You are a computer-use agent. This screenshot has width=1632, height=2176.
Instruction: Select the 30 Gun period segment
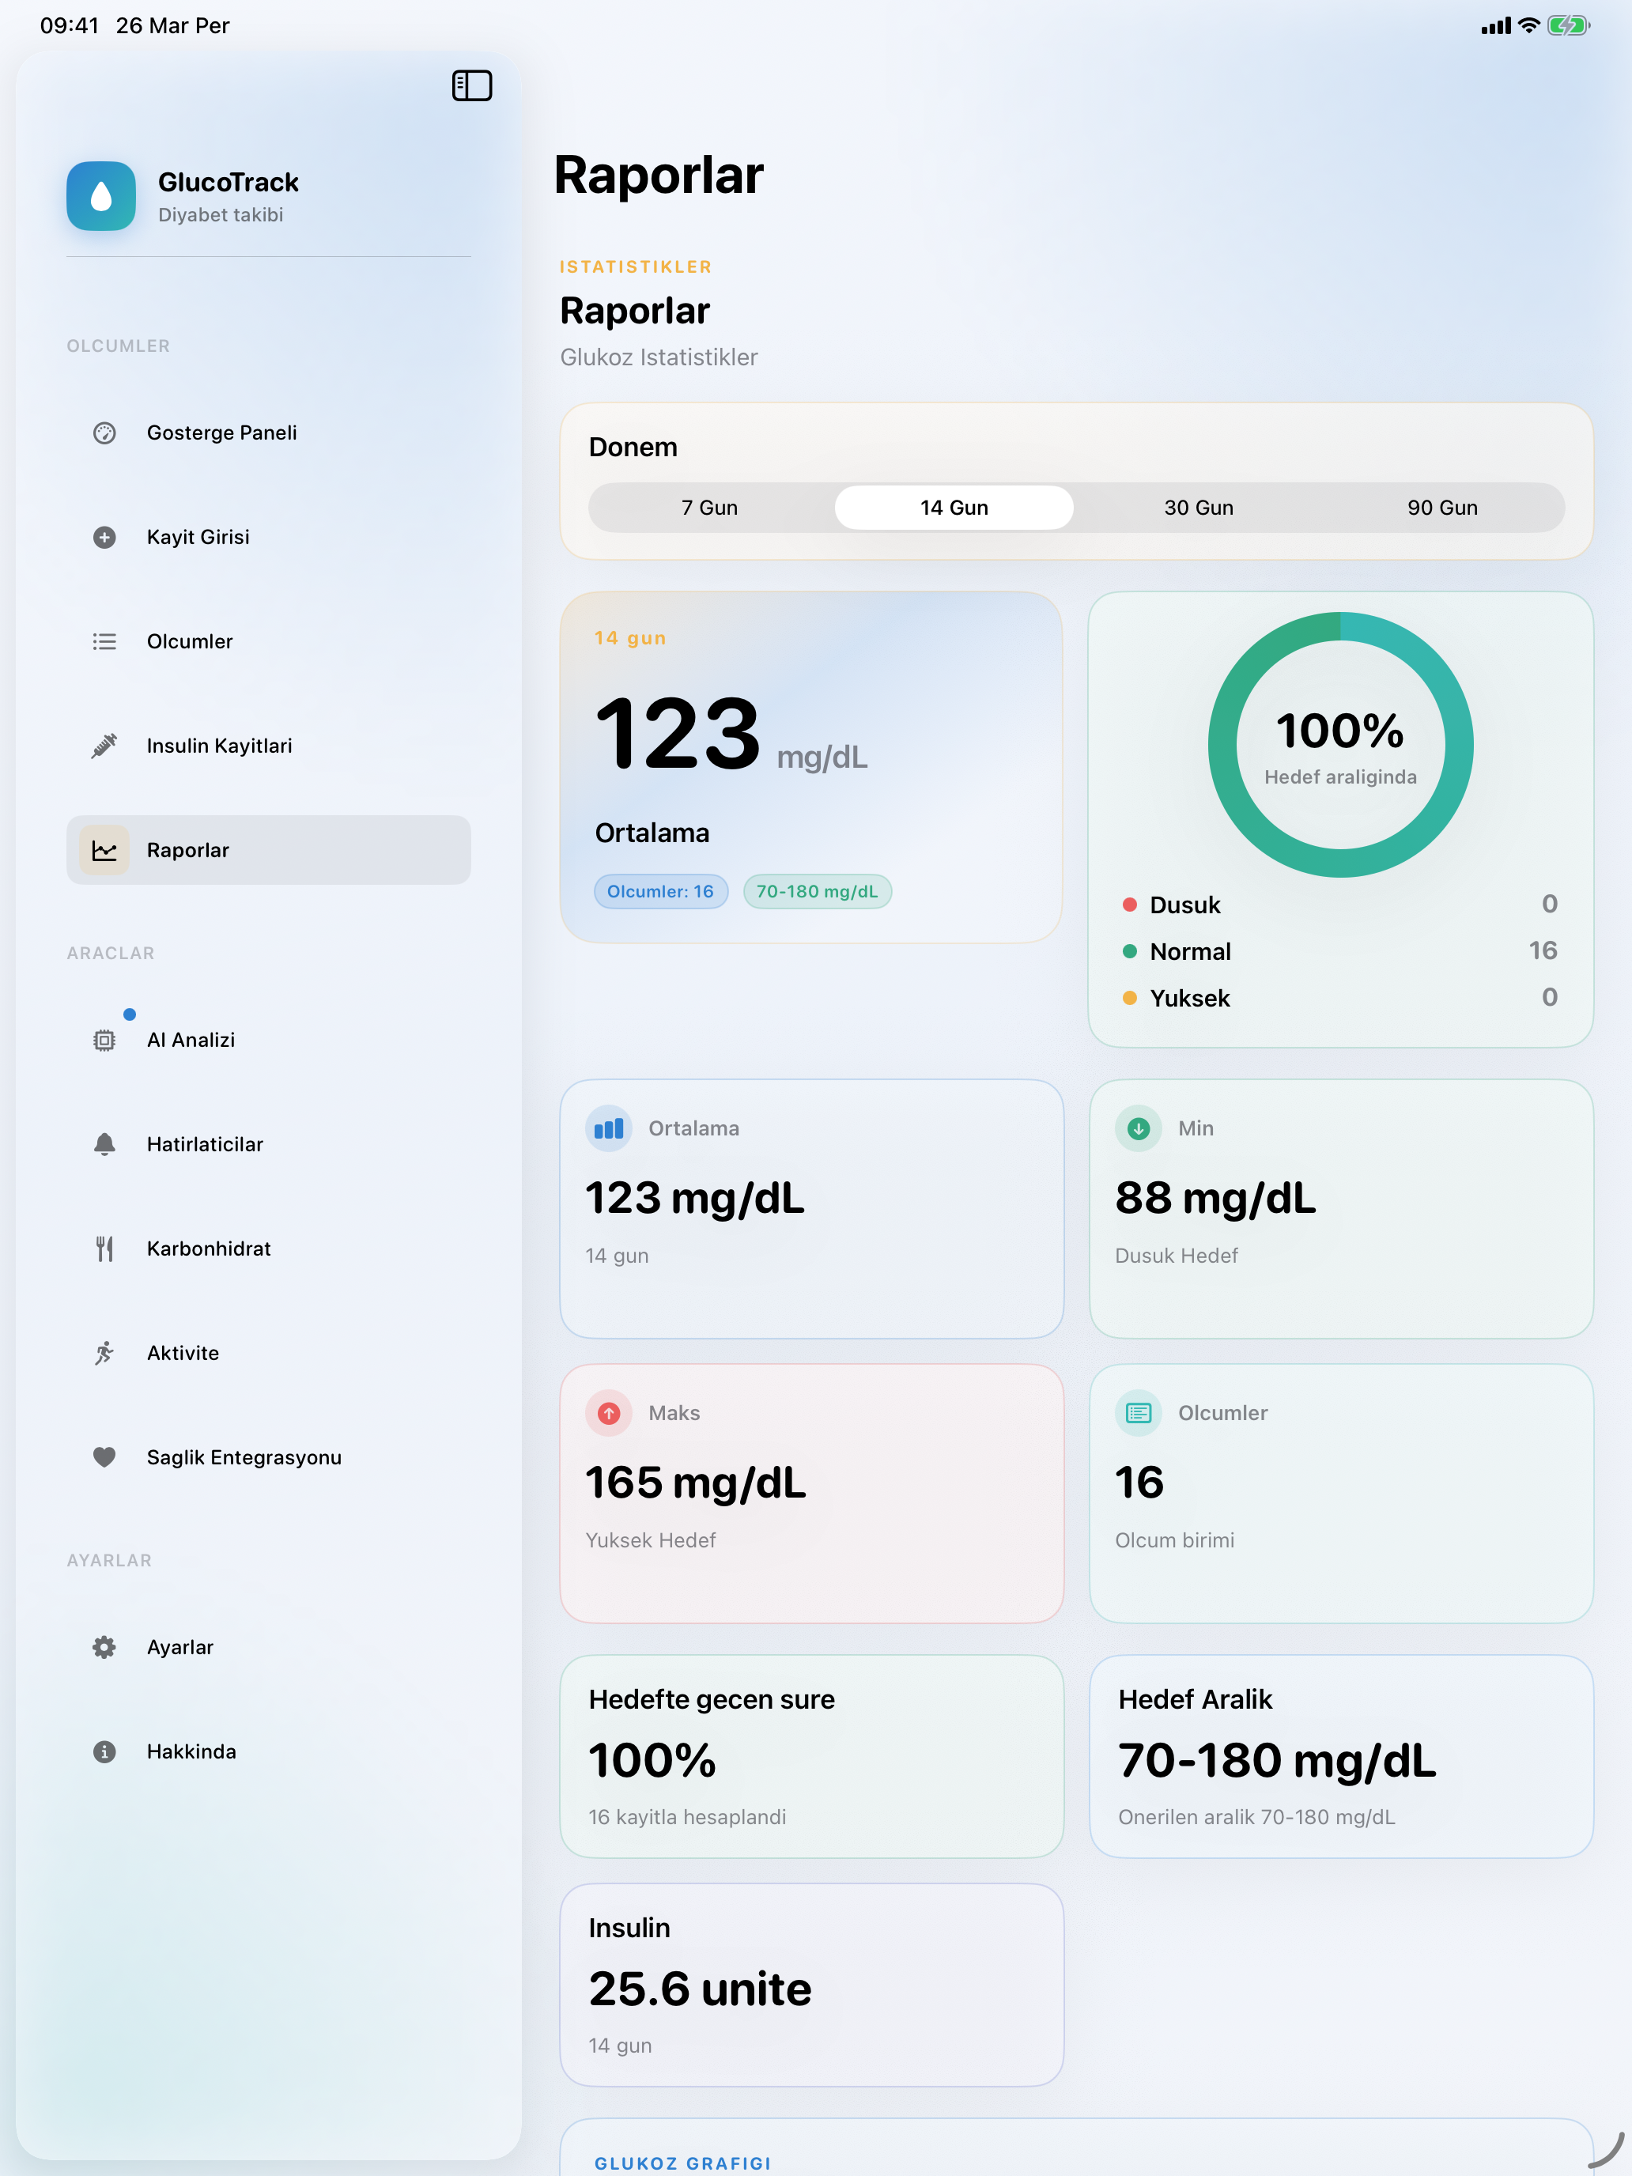(1197, 508)
